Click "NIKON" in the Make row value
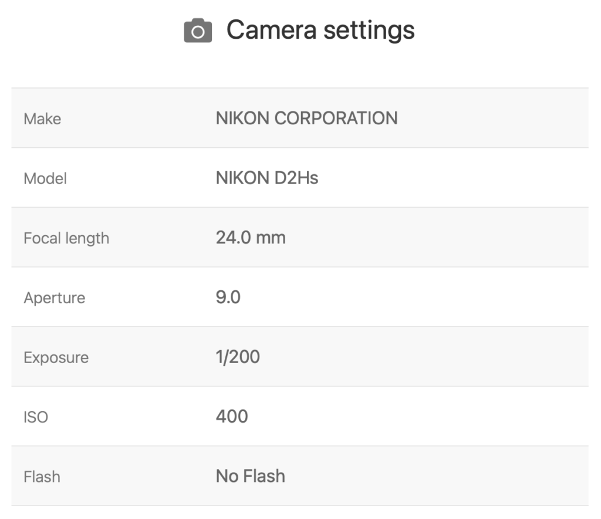Screen dimensions: 601x519 point(243,118)
